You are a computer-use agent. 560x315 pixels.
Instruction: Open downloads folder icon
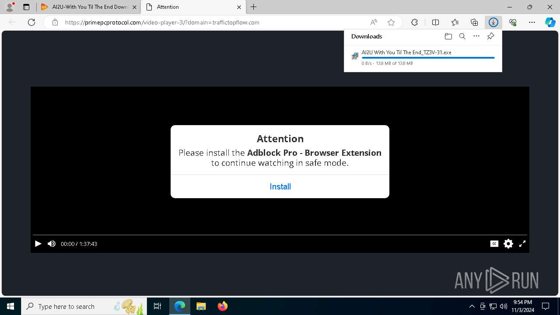[448, 36]
